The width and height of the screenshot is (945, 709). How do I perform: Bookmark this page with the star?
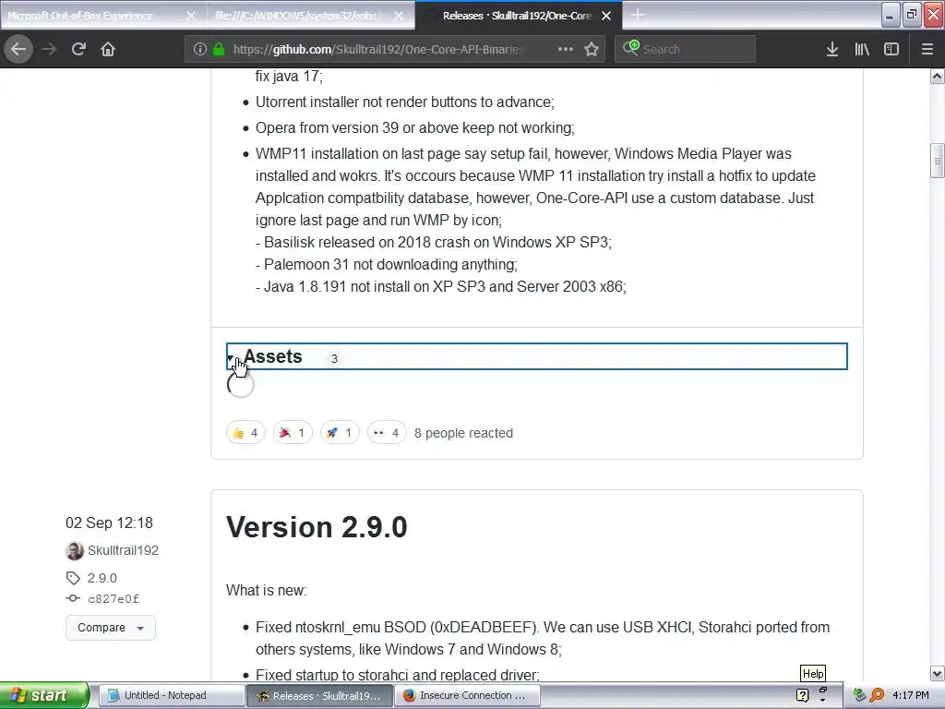pos(592,49)
